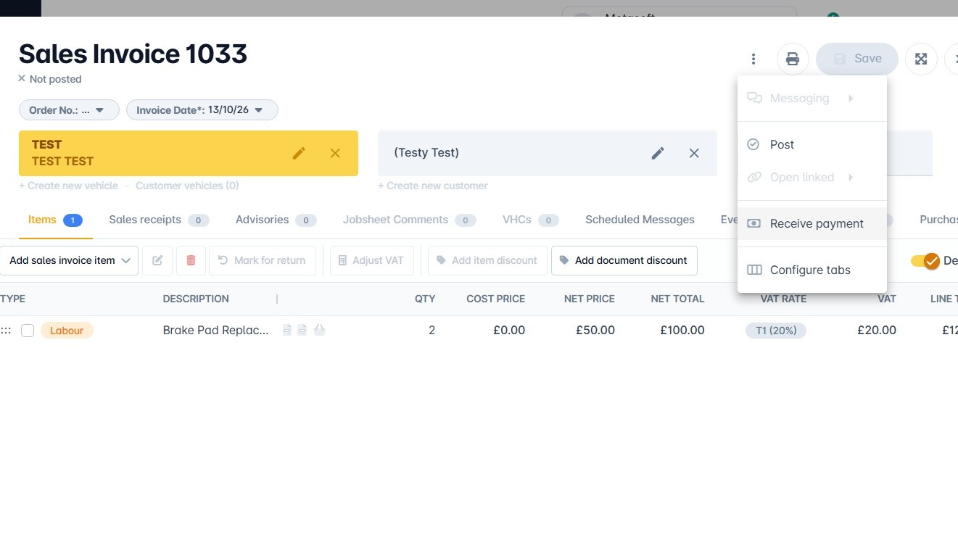This screenshot has width=958, height=535.
Task: Click Adjust VAT button
Action: (371, 260)
